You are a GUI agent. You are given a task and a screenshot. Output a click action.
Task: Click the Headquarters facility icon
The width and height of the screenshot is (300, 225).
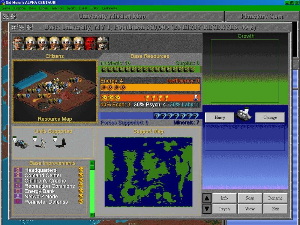point(18,170)
